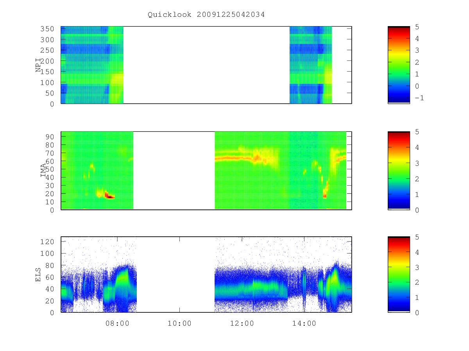The image size is (469, 351).
Task: Click the IMA axis label
Action: 43,170
